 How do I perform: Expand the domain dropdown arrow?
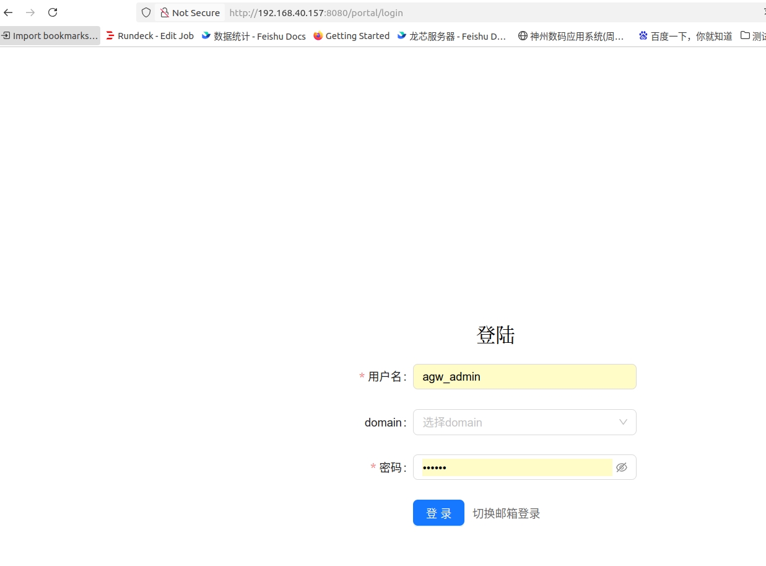tap(623, 422)
